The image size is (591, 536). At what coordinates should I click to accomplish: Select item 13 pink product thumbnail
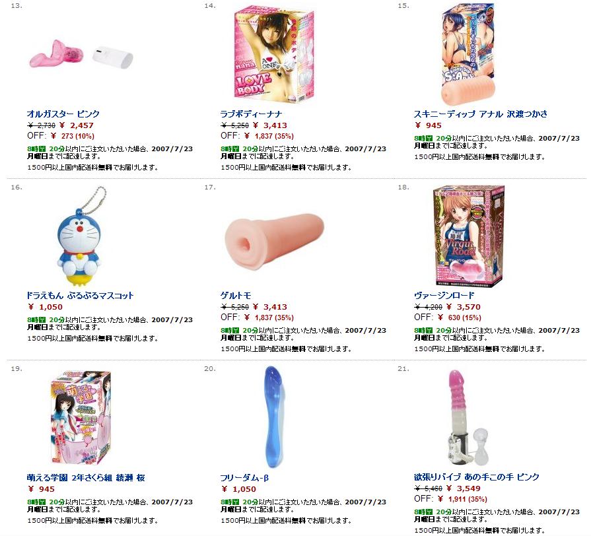(x=81, y=55)
